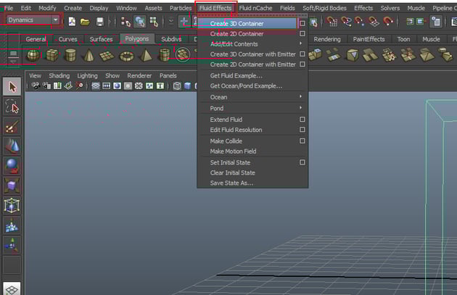Activate the Lasso select tool
The image size is (457, 295).
point(12,107)
